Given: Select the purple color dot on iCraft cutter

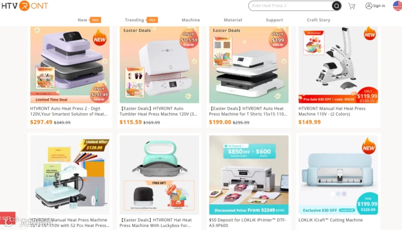Looking at the screenshot, I should (x=344, y=194).
